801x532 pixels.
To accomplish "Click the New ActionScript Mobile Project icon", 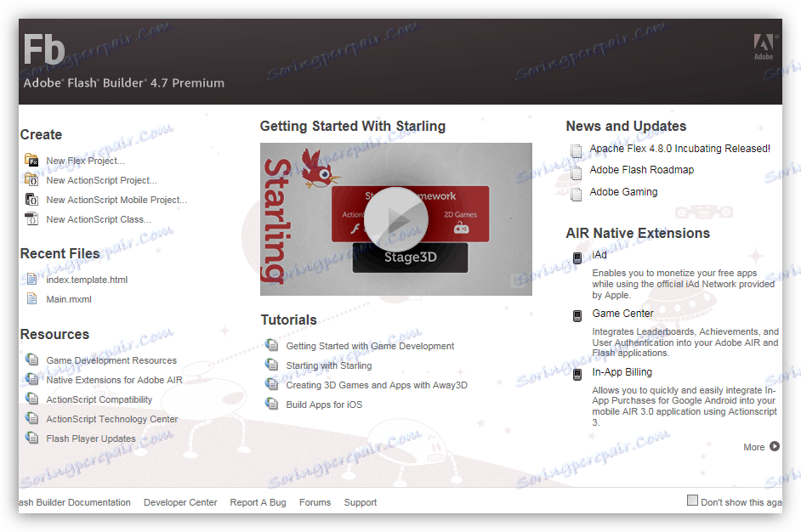I will (31, 199).
